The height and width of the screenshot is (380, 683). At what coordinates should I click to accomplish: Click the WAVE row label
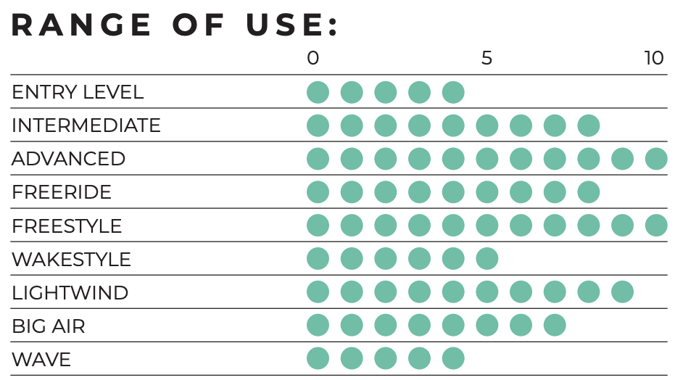click(41, 360)
